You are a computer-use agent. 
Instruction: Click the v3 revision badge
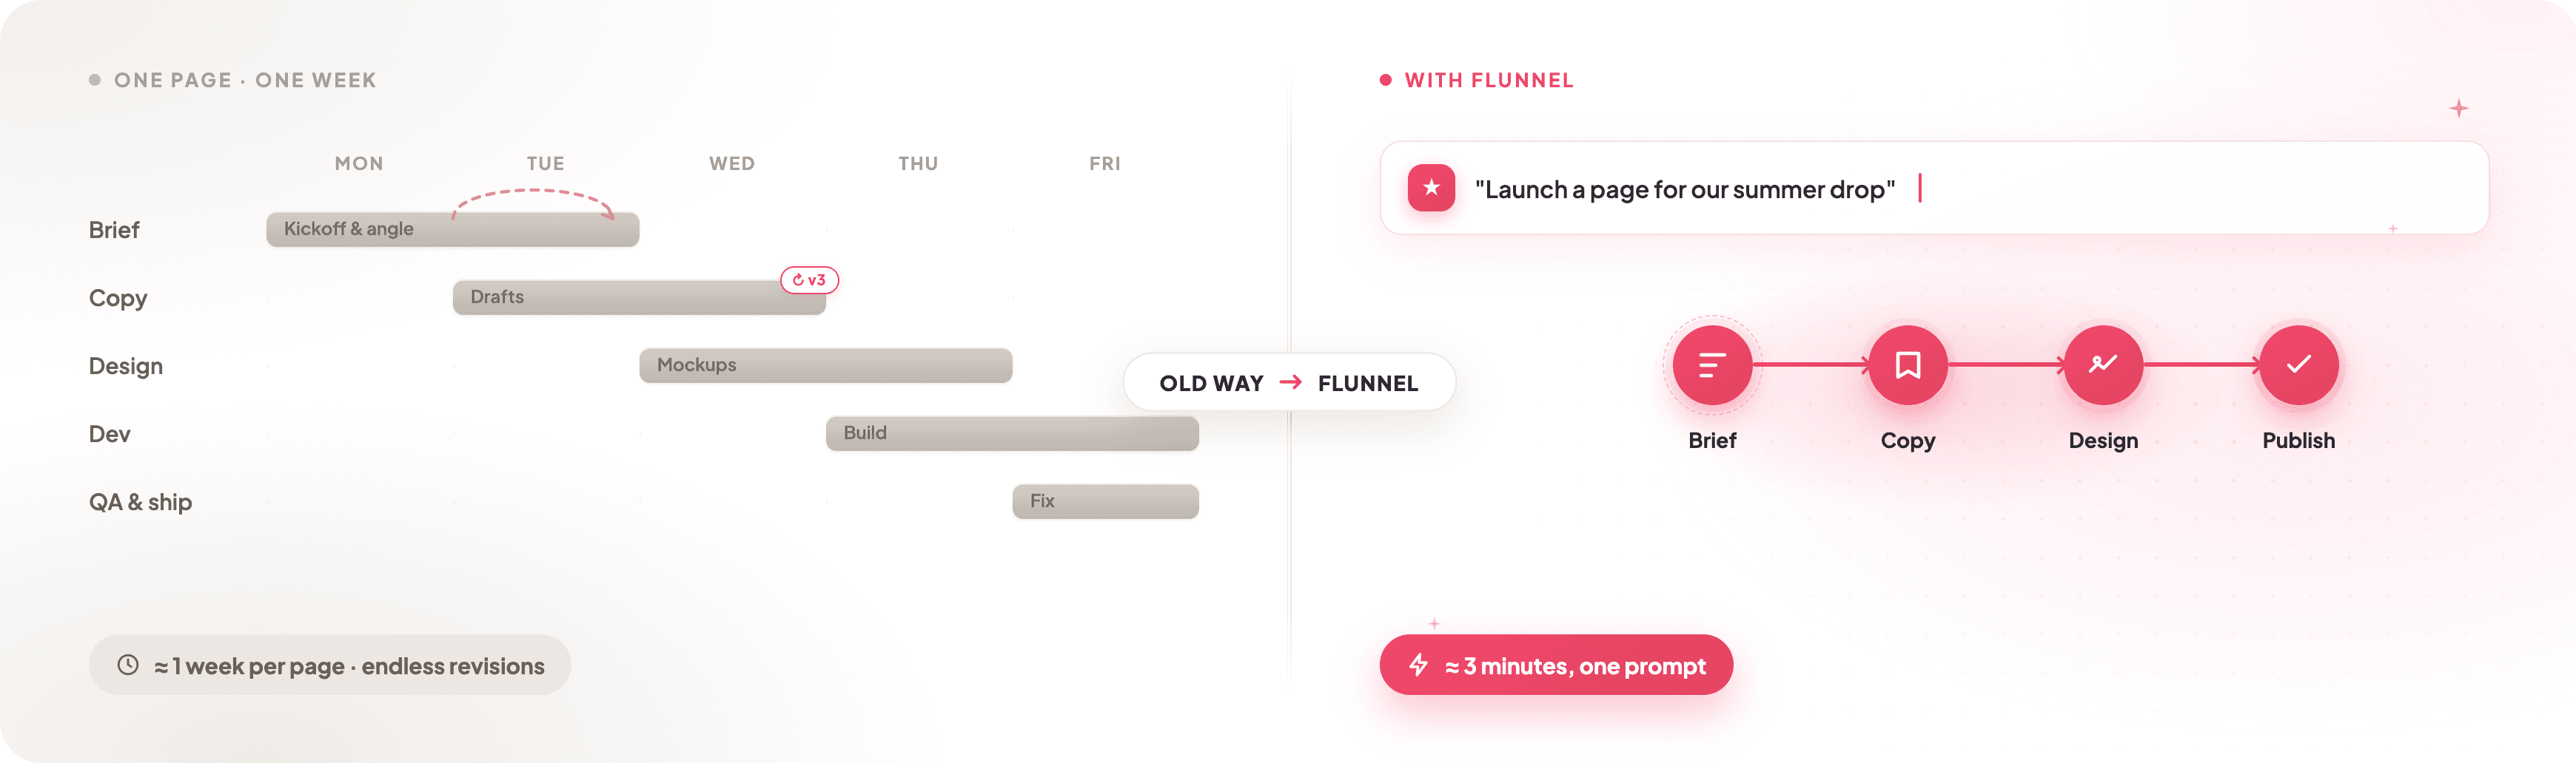[x=809, y=279]
